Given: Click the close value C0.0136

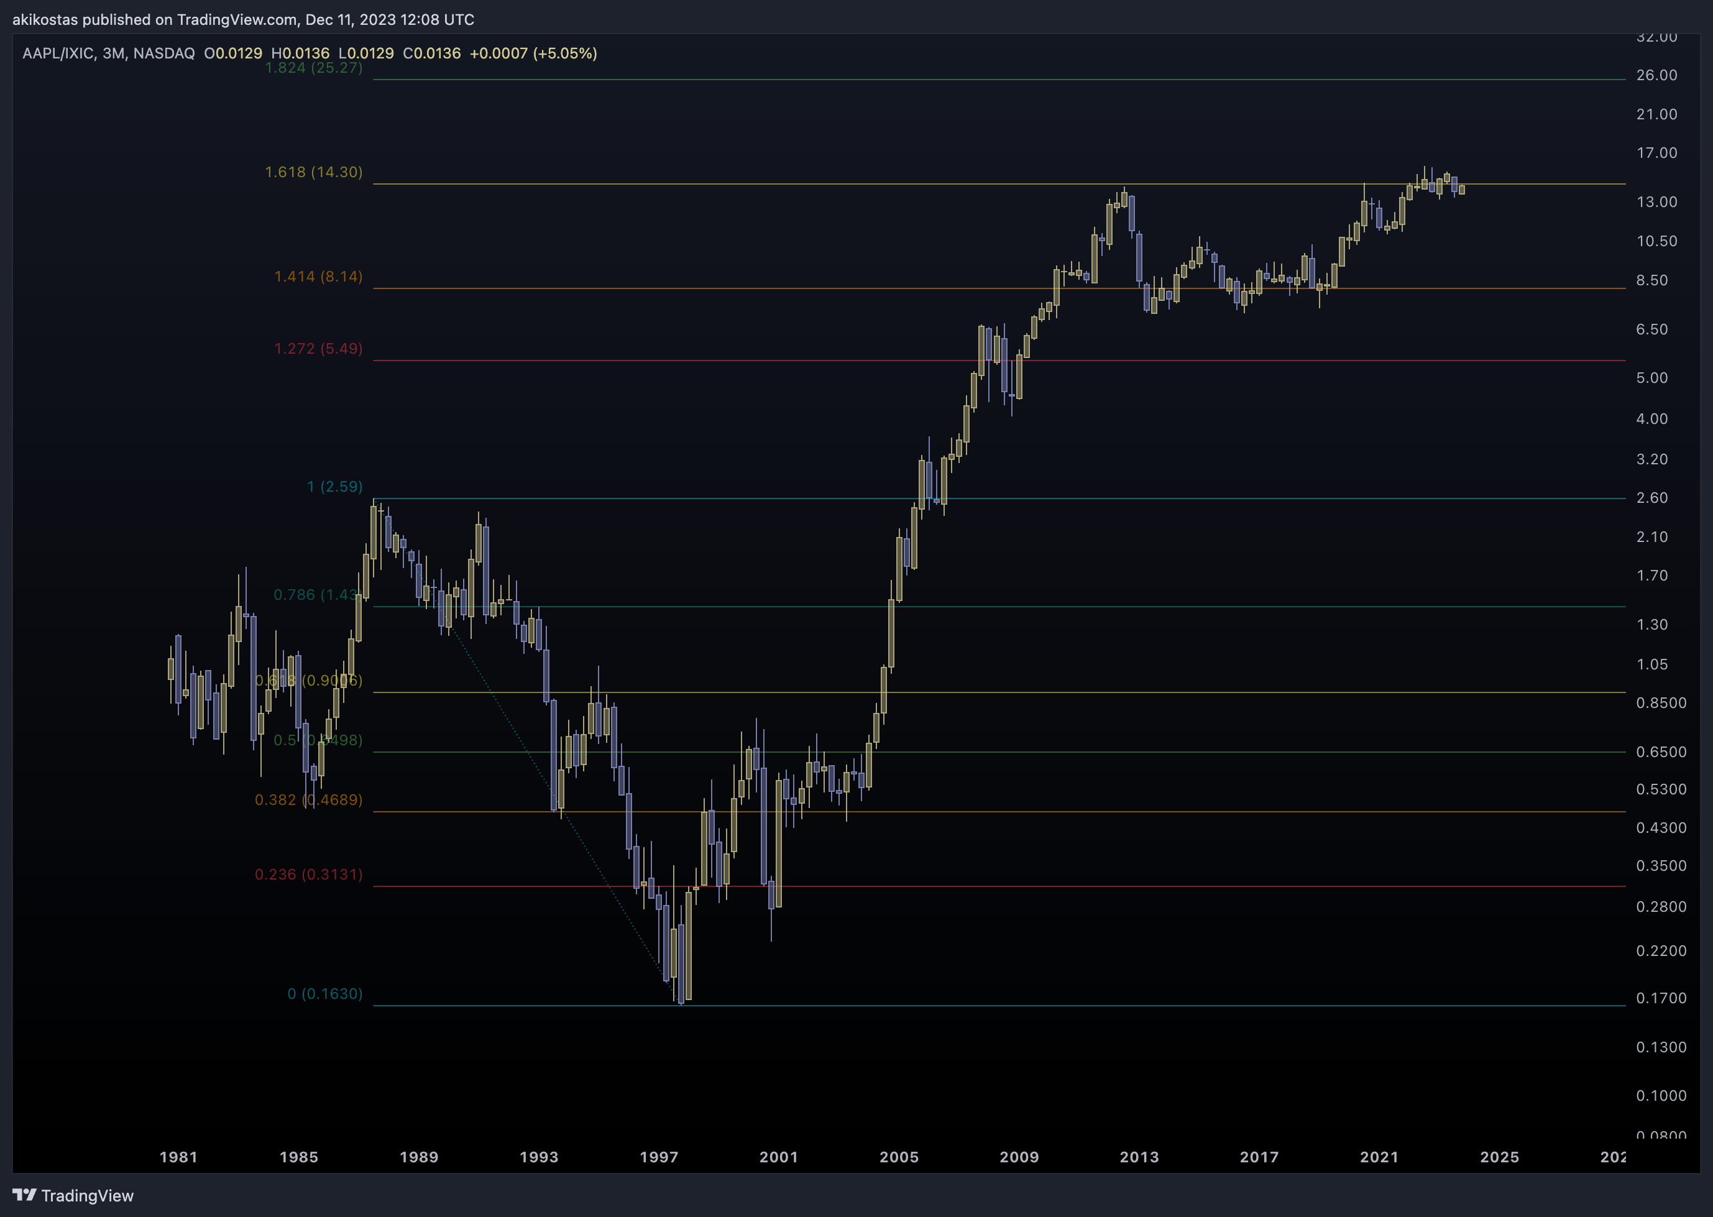Looking at the screenshot, I should (431, 53).
